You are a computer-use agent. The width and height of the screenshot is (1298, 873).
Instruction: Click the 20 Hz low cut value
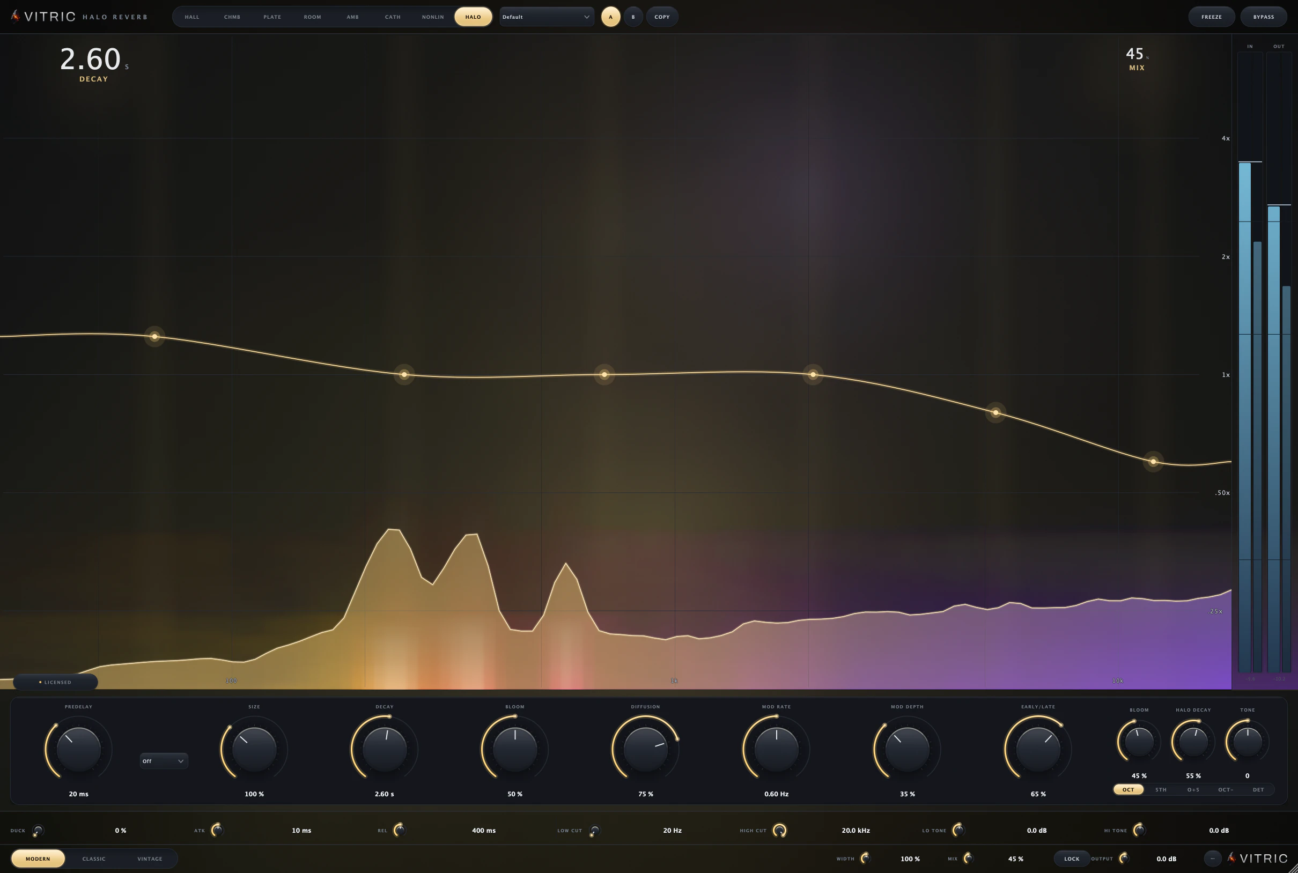(x=672, y=831)
